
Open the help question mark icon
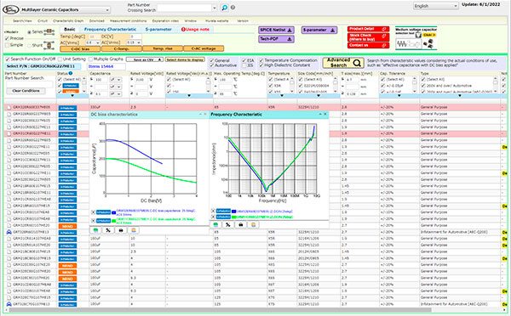pyautogui.click(x=233, y=8)
